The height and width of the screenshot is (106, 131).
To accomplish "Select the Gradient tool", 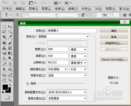I will [10, 53].
